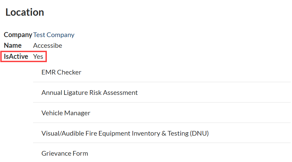Click the word "Checker" in EMR item

[x=69, y=72]
